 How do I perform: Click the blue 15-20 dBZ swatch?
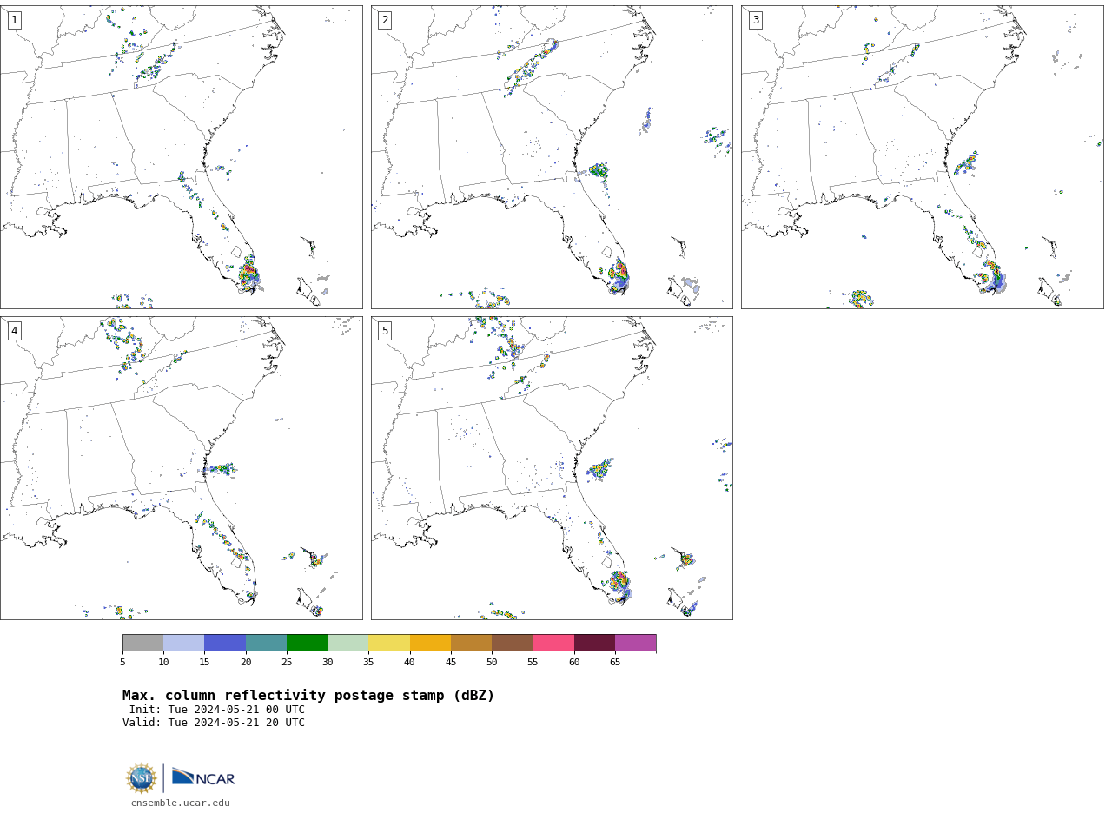[x=225, y=643]
